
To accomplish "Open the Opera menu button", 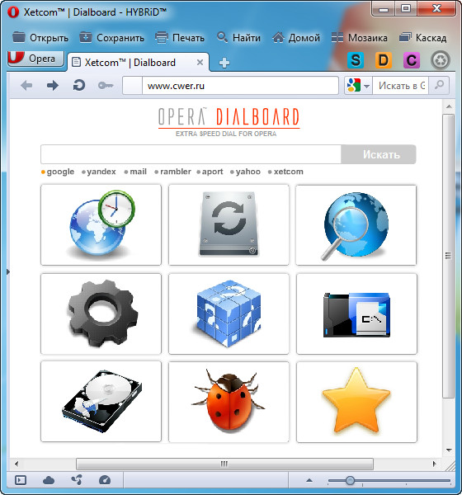I will pyautogui.click(x=35, y=59).
